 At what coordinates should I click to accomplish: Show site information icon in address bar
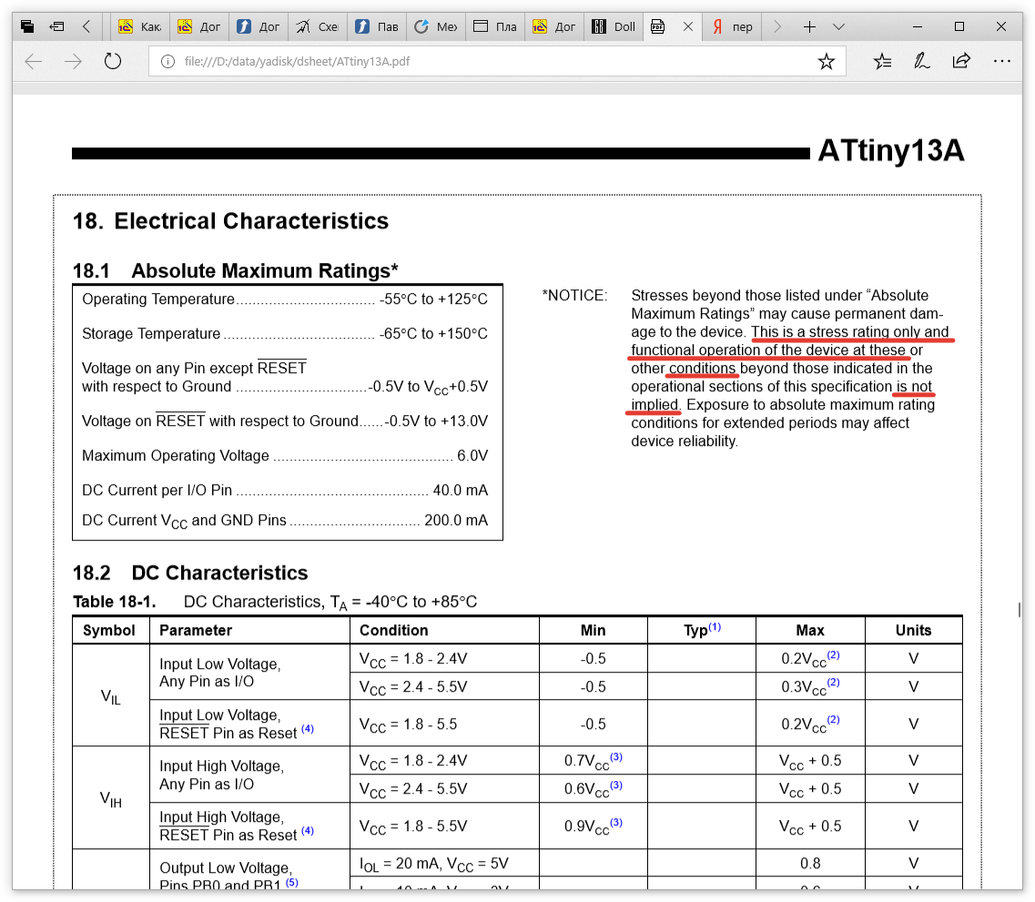tap(167, 61)
